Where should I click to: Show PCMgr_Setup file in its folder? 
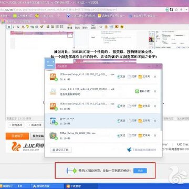[x=144, y=135]
